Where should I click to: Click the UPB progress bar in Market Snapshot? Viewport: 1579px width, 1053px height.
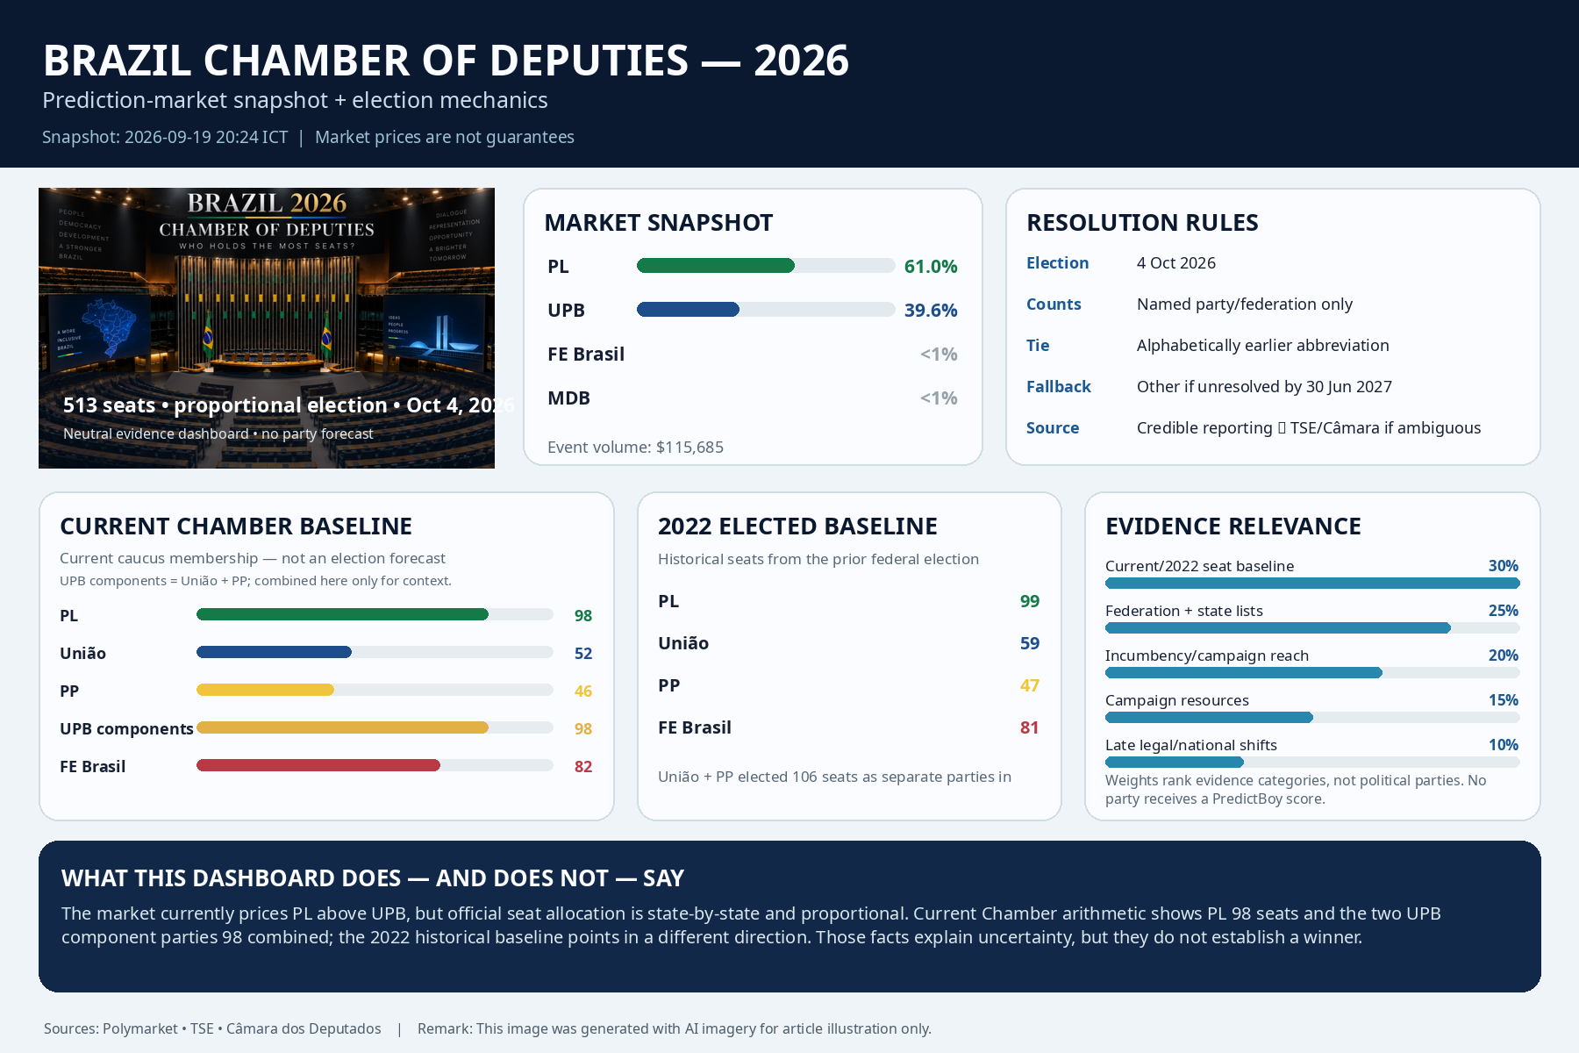click(766, 310)
